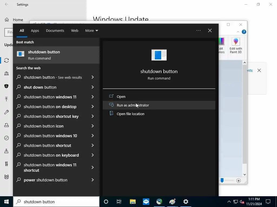Select the All search tab
Image resolution: width=277 pixels, height=207 pixels.
tap(22, 31)
